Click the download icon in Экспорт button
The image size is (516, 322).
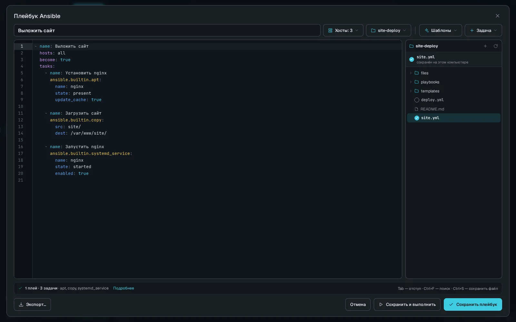[21, 305]
